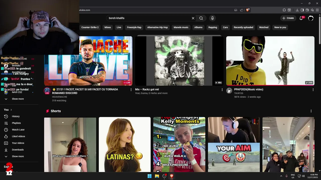The height and width of the screenshot is (180, 321).
Task: Click the install/cast icon in address bar
Action: (x=236, y=10)
